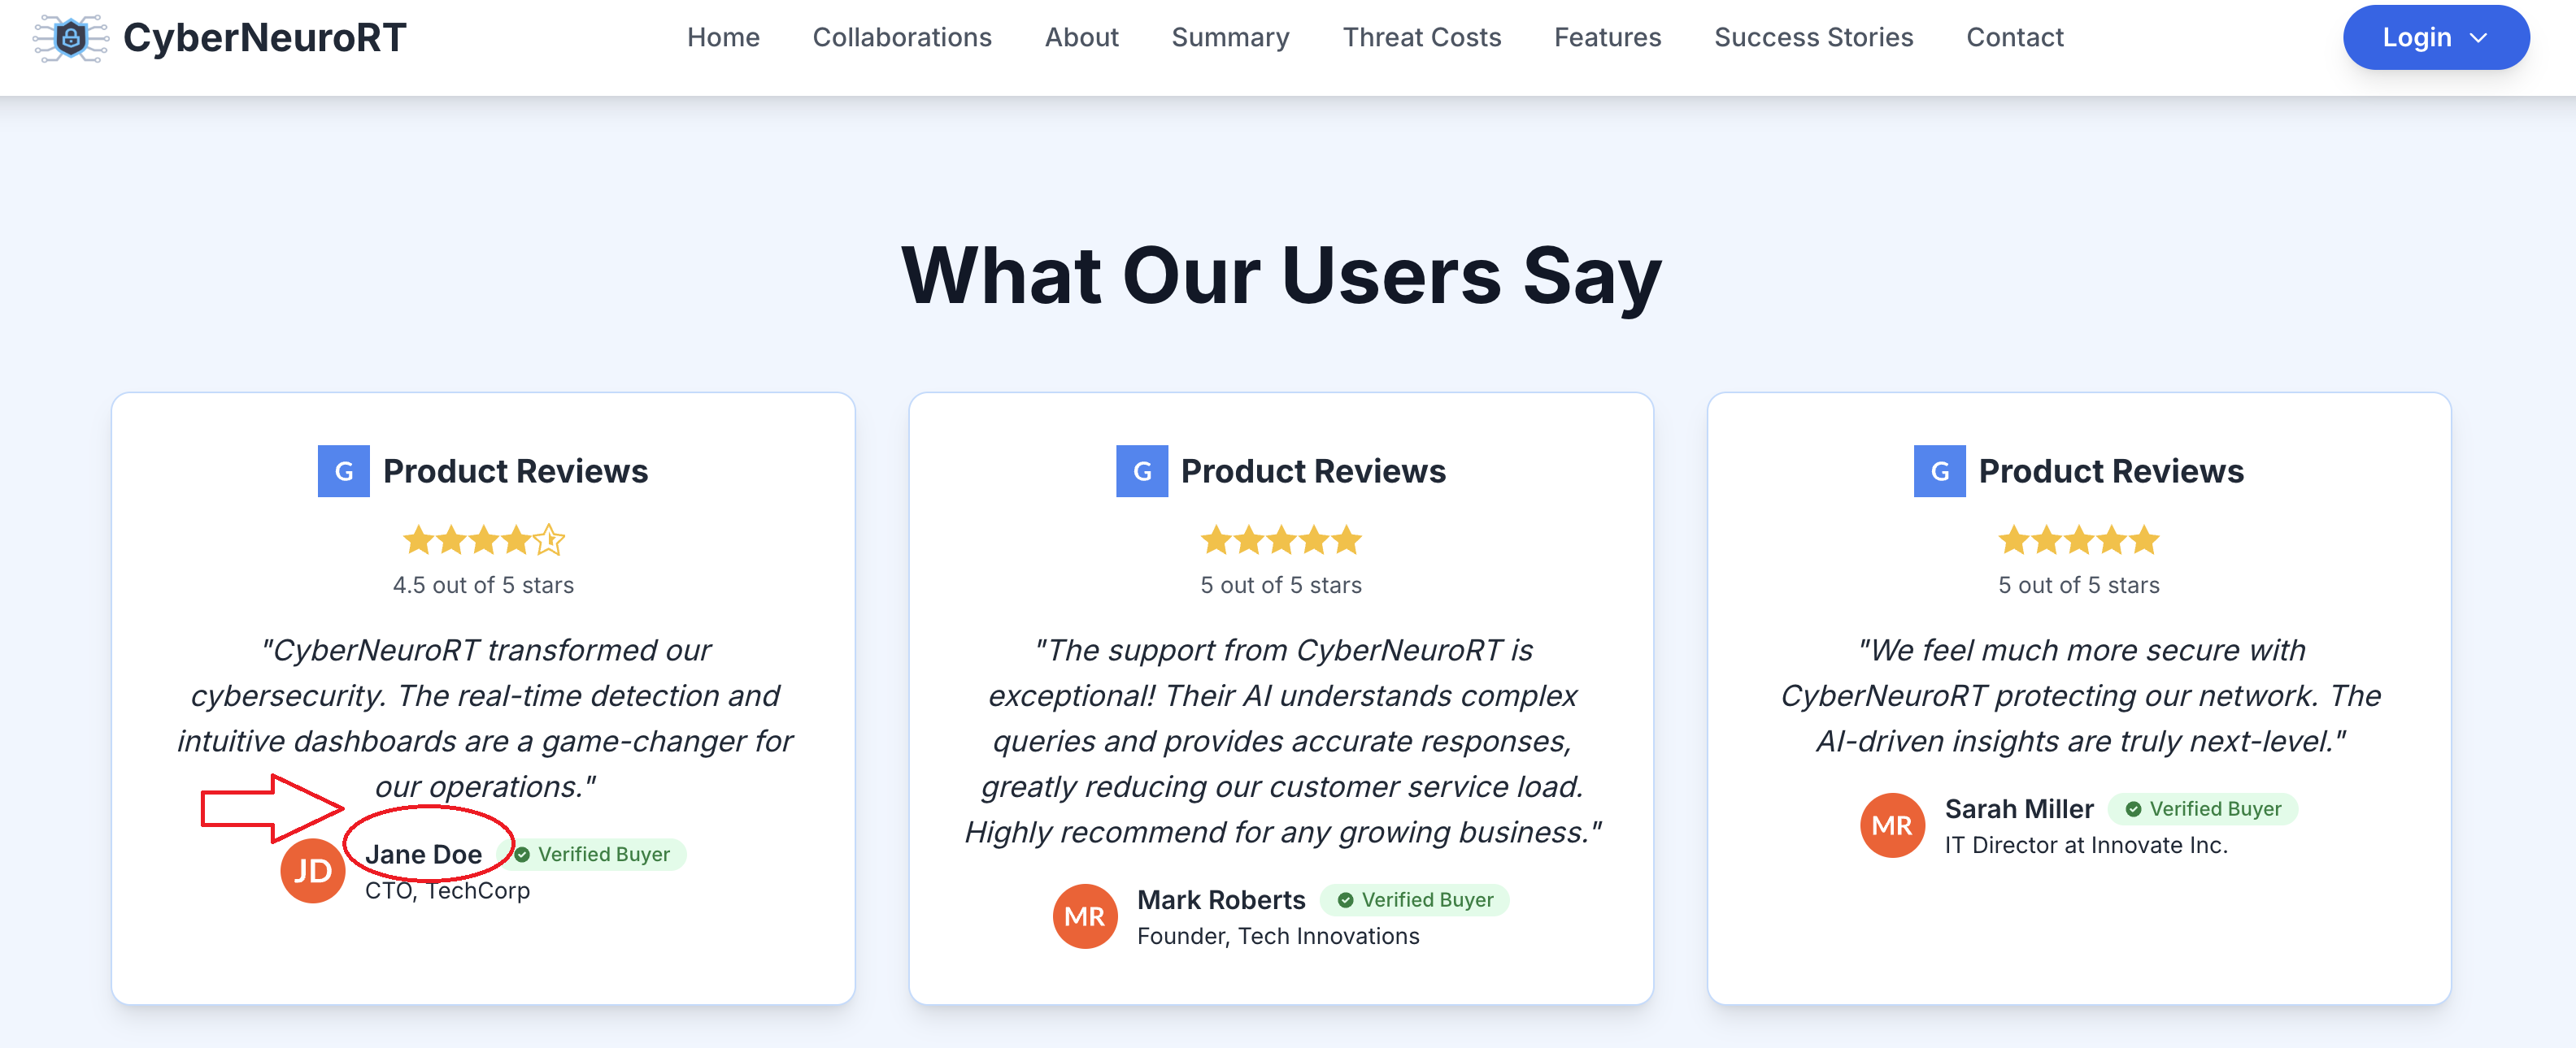Go to Threat Costs in navigation

coord(1421,38)
